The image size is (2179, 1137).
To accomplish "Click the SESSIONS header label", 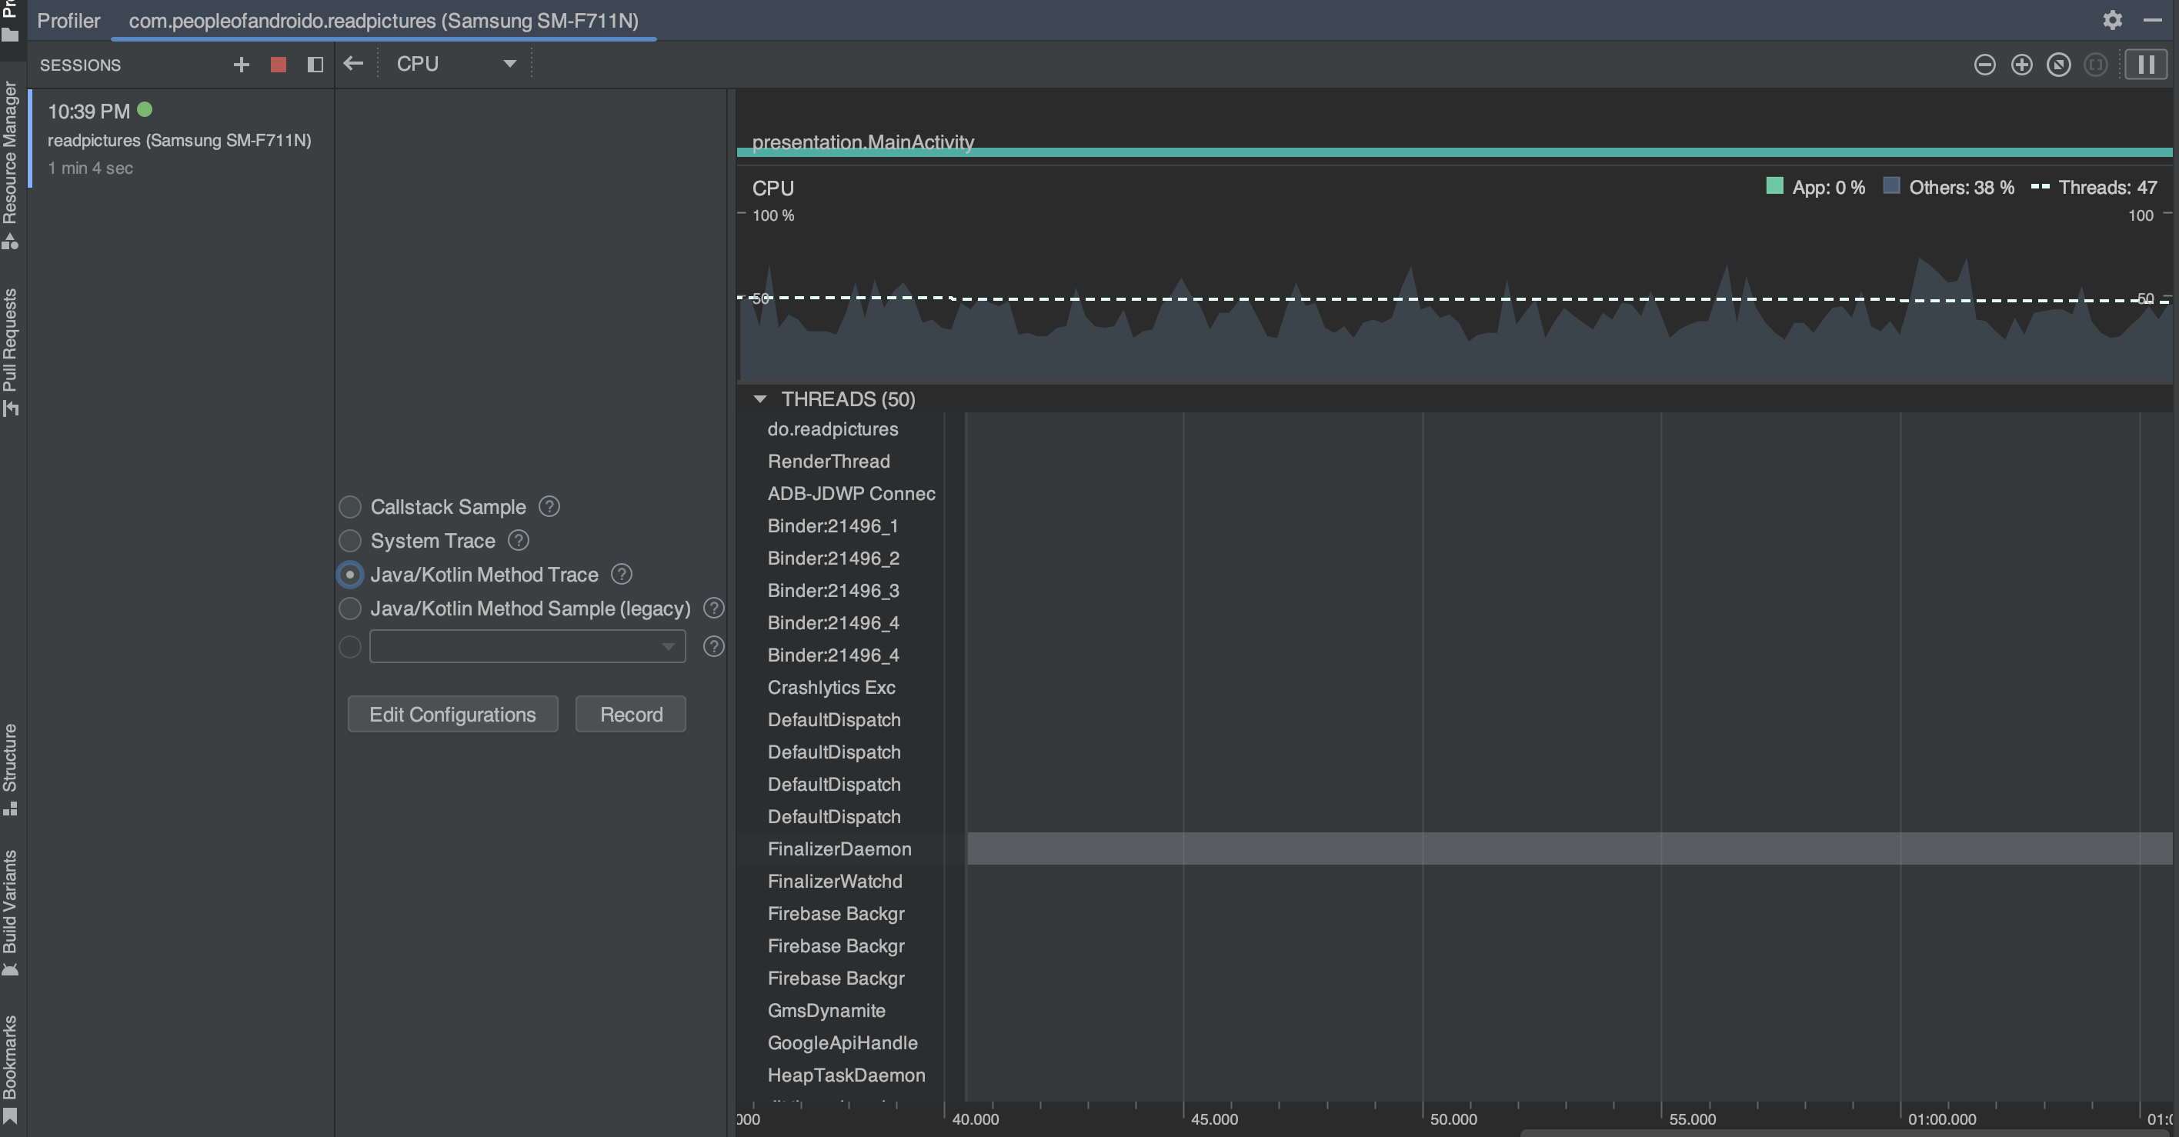I will tap(80, 65).
